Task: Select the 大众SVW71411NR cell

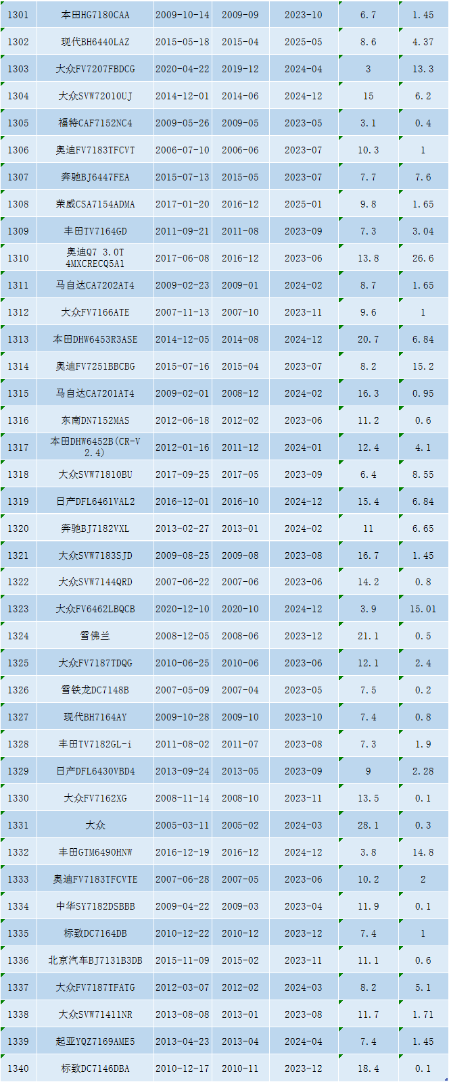Action: click(95, 1014)
